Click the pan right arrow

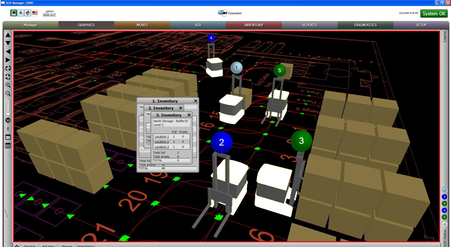tap(8, 60)
